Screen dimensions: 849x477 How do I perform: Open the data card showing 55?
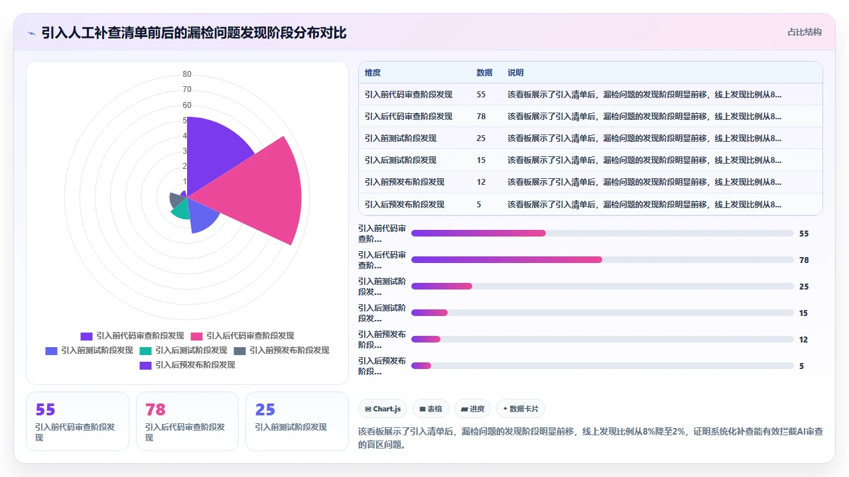78,421
